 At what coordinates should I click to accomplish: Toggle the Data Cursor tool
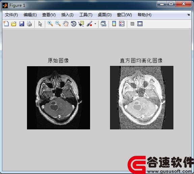81,24
